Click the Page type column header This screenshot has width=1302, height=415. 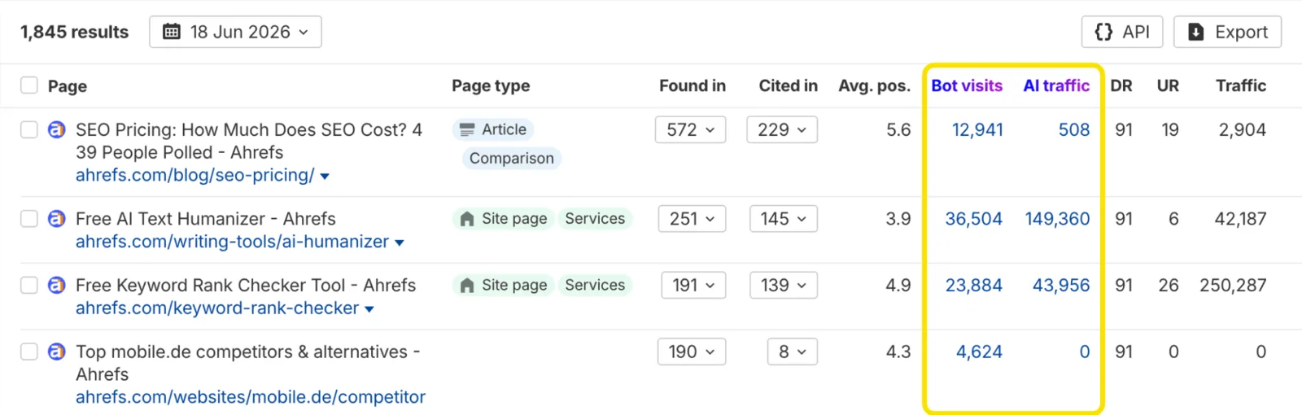tap(491, 85)
